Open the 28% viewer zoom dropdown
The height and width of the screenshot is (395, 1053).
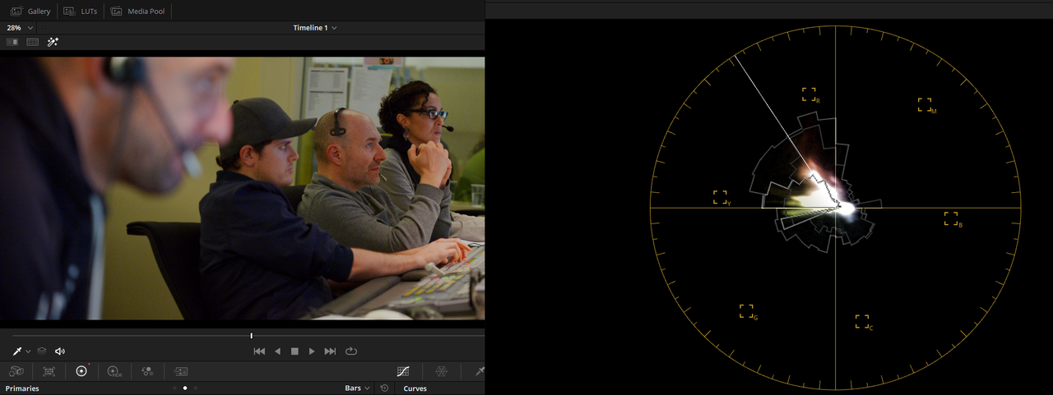point(20,28)
